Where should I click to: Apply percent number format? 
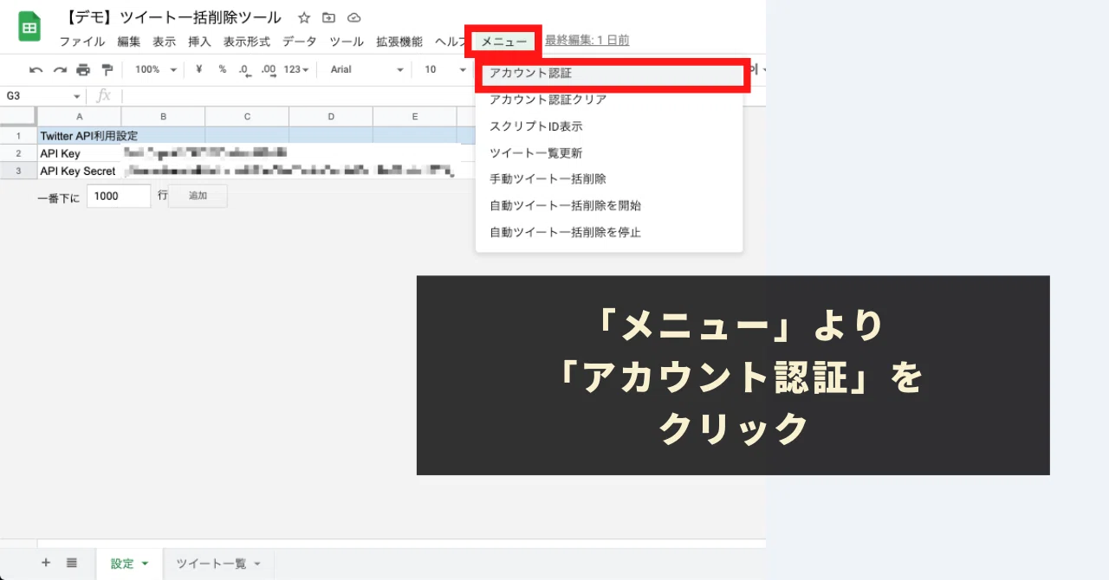pos(223,69)
